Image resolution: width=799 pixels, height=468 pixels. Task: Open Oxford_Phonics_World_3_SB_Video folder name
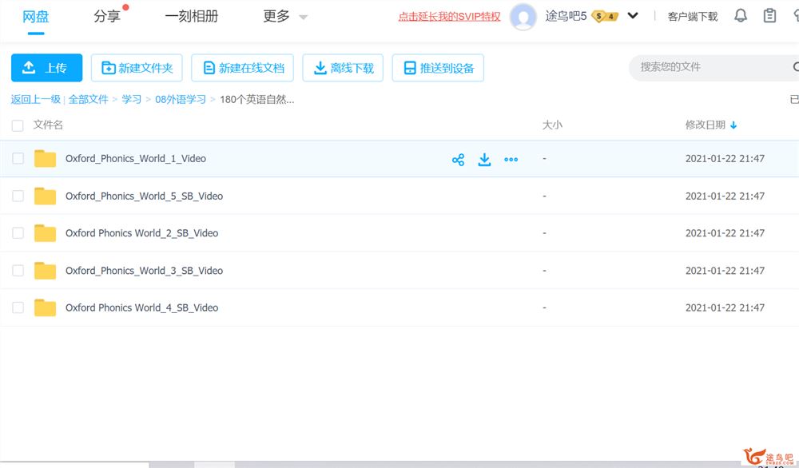[x=144, y=271]
